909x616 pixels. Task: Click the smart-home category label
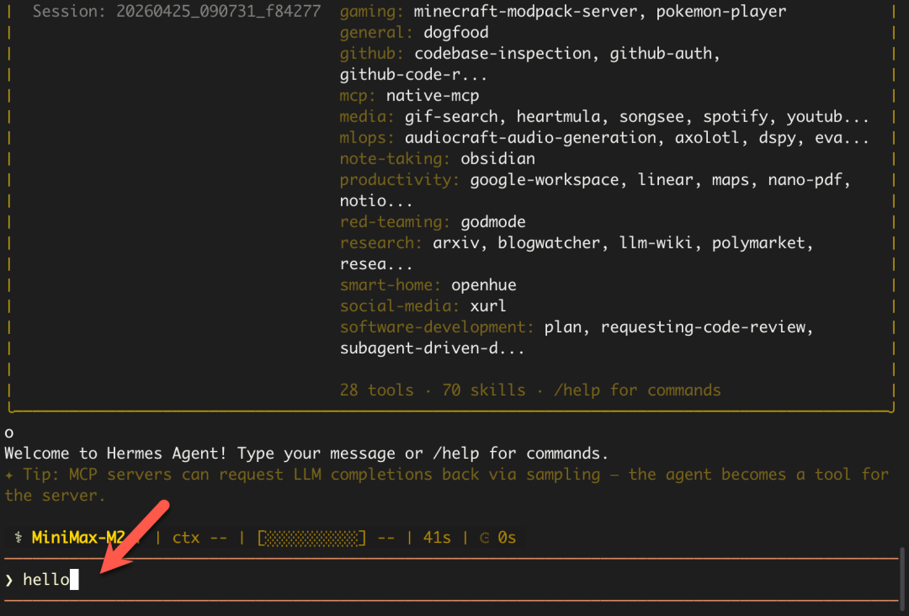click(x=391, y=285)
